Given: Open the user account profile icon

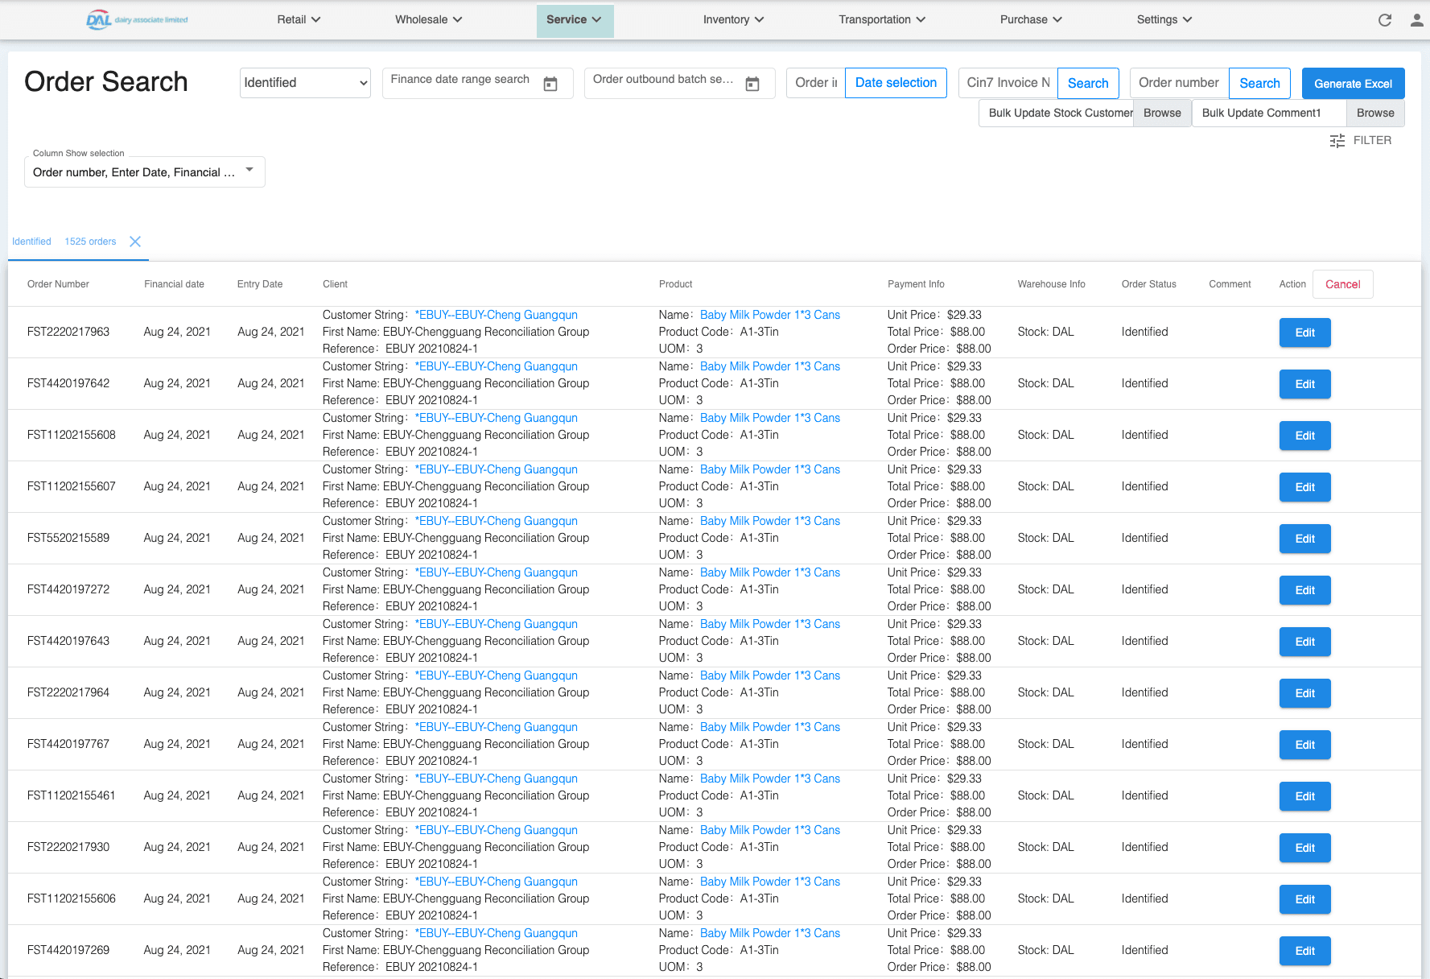Looking at the screenshot, I should coord(1416,20).
